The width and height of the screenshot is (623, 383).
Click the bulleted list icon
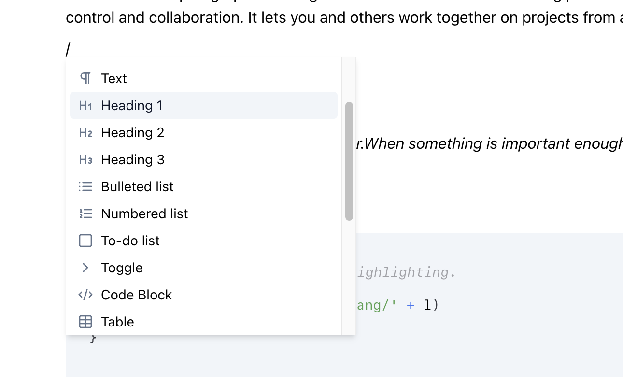[x=85, y=186]
